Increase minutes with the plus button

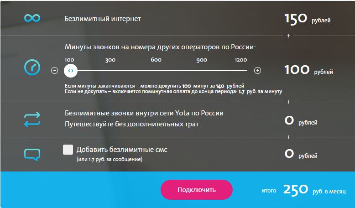[257, 70]
